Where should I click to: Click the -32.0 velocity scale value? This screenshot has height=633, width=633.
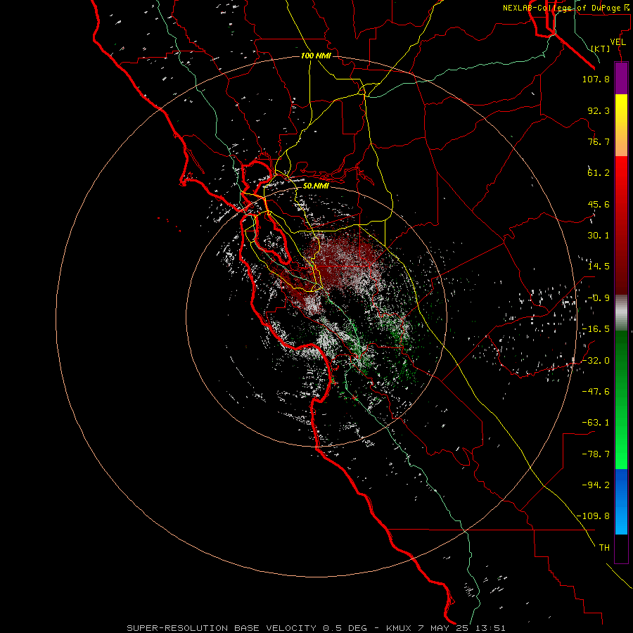coord(596,361)
